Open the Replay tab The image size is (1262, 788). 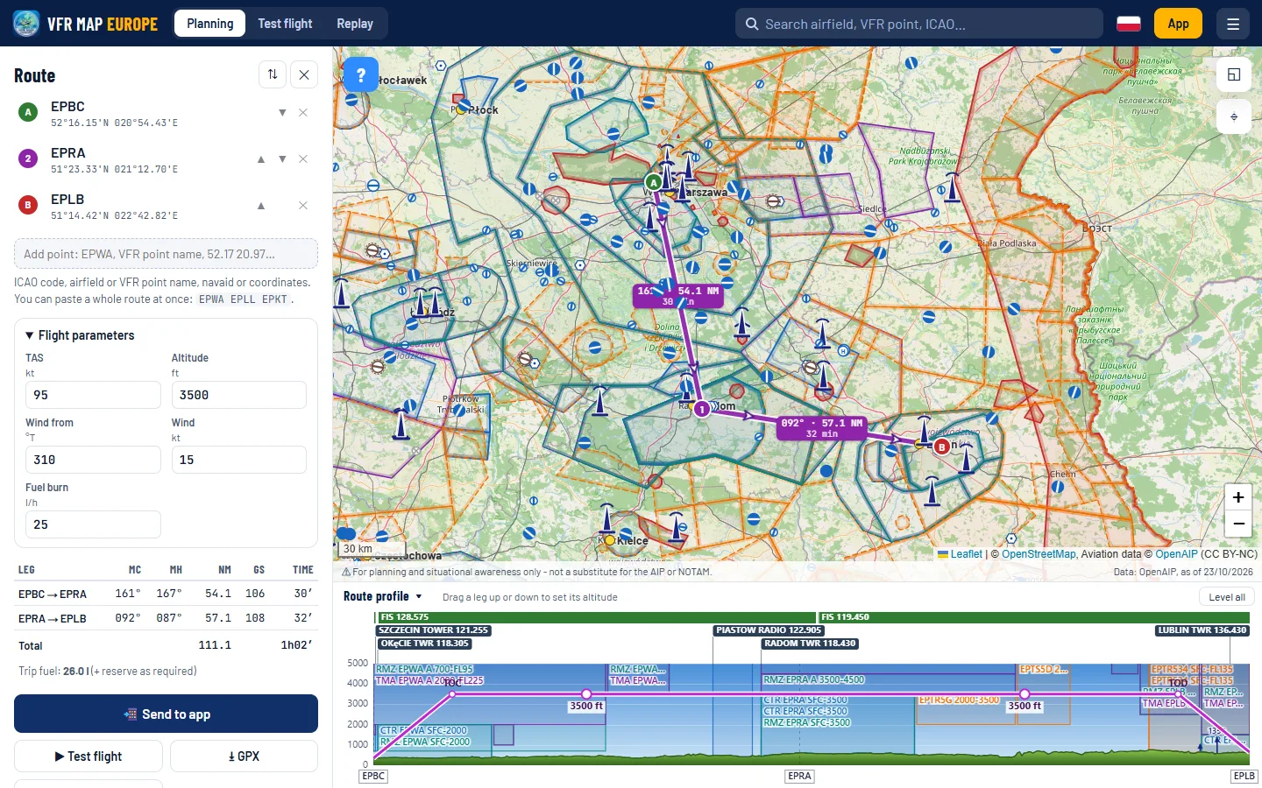click(x=355, y=24)
